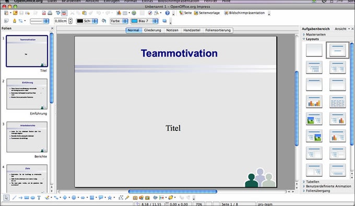Select the Line drawing tool
The image size is (355, 206).
[x=14, y=198]
